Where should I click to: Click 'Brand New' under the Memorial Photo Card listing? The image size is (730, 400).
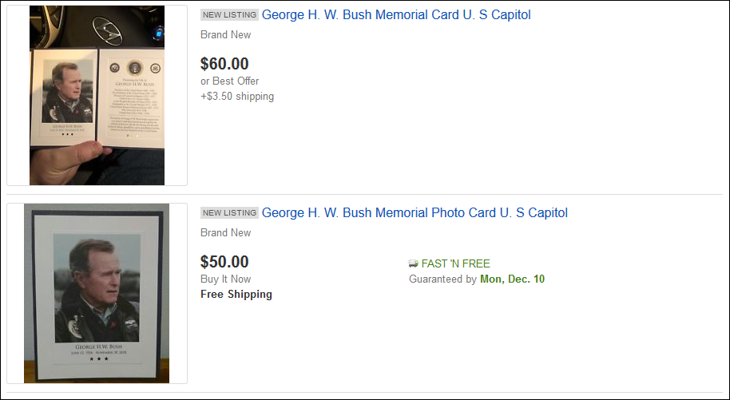tap(225, 233)
